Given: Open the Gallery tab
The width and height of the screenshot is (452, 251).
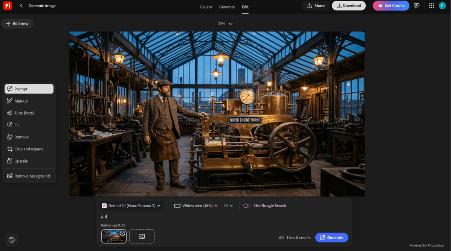Looking at the screenshot, I should pyautogui.click(x=206, y=7).
